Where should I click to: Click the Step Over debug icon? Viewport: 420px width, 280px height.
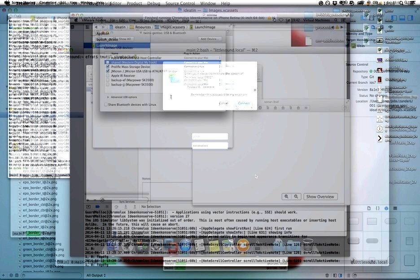click(116, 206)
